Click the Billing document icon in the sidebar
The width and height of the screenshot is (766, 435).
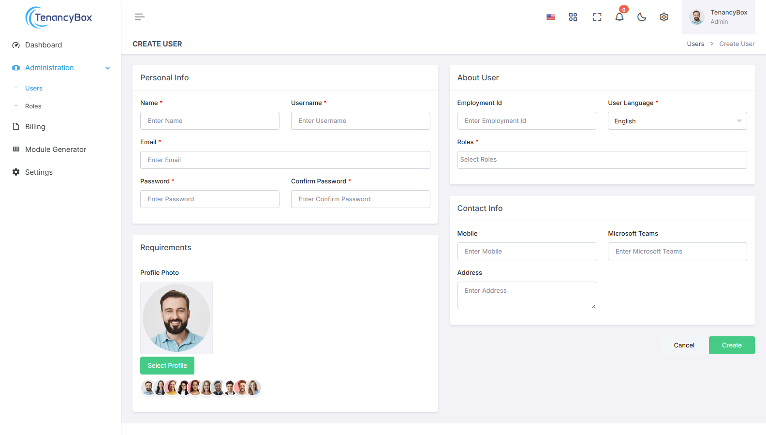click(16, 127)
